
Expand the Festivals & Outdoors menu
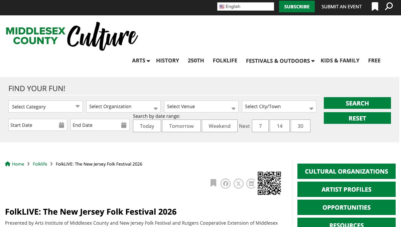[x=280, y=61]
